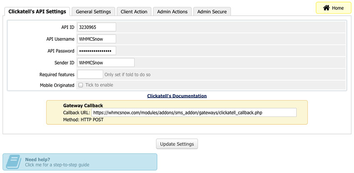Click the 'Tick to enable' label text

click(99, 85)
